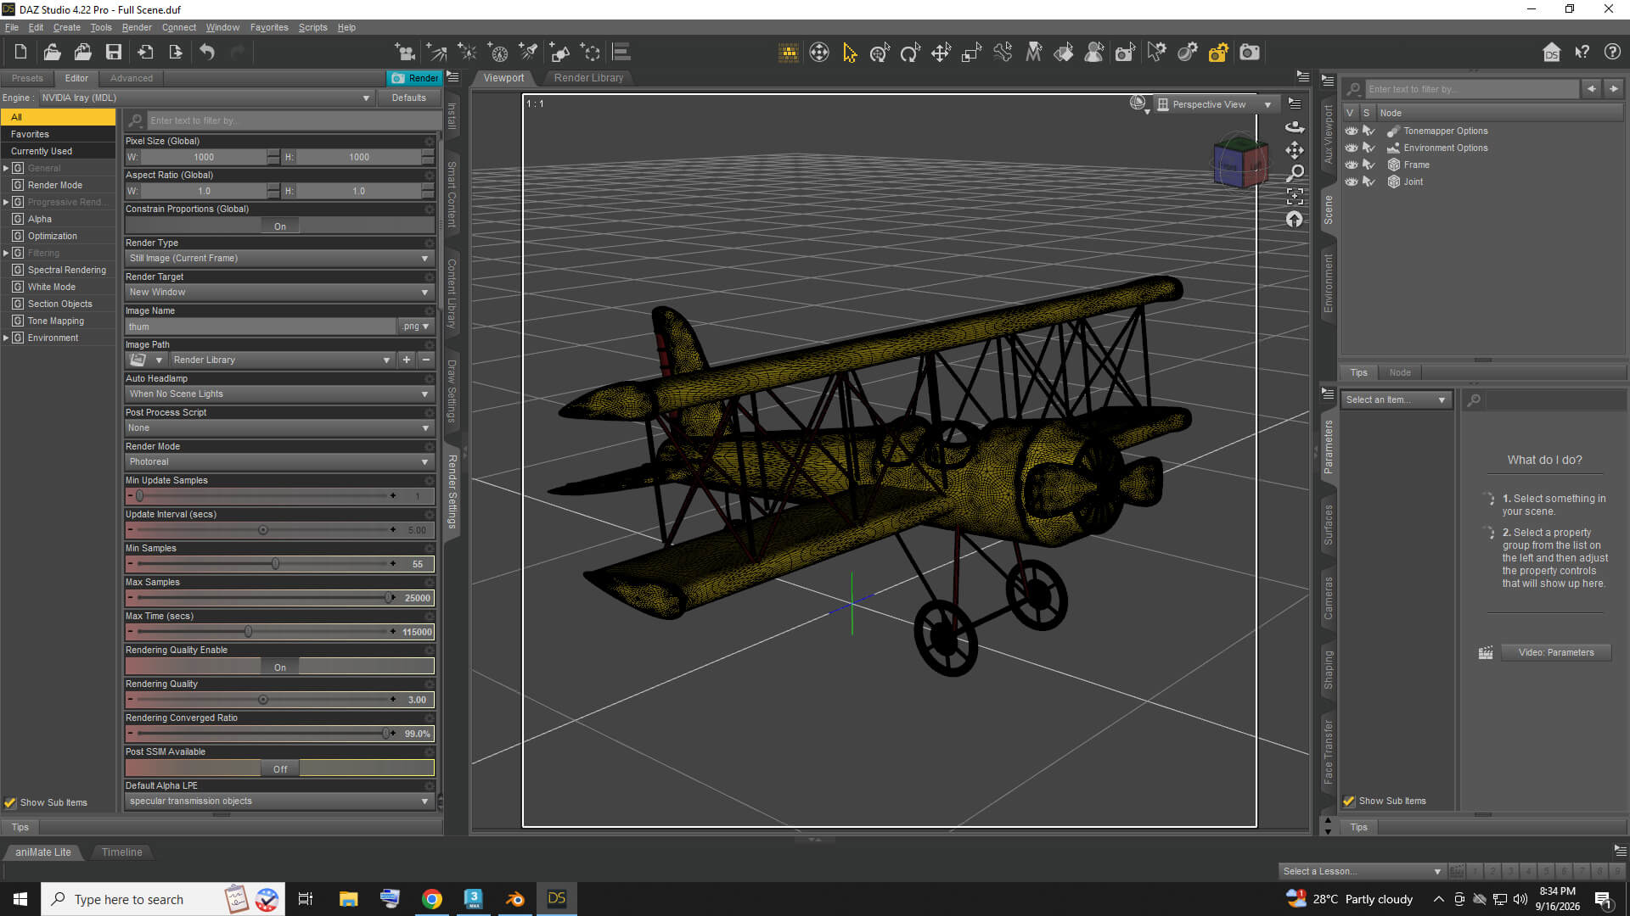Click the Render camera icon in toolbar
Screen dimensions: 1630x916
click(1250, 53)
